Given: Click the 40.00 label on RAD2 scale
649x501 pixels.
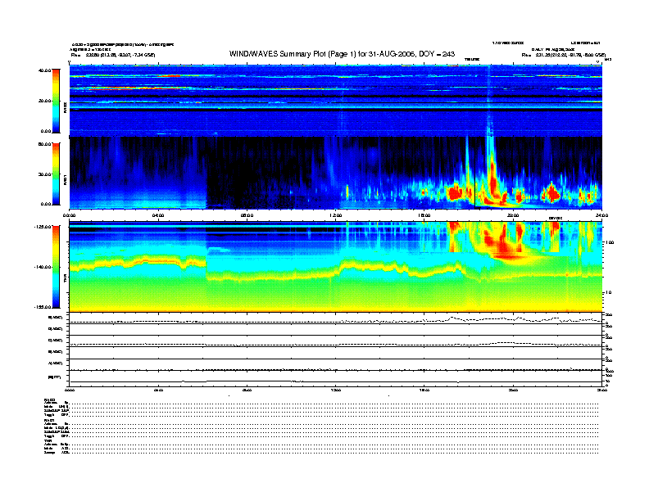Looking at the screenshot, I should [45, 70].
